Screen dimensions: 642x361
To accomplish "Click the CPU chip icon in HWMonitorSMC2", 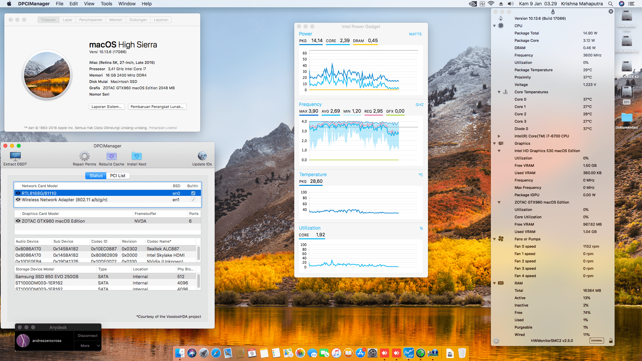I will click(501, 26).
